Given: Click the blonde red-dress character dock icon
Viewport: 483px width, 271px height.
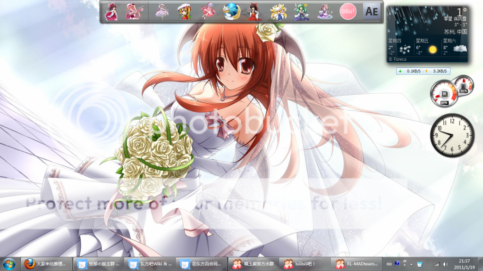Looking at the screenshot, I should point(185,12).
